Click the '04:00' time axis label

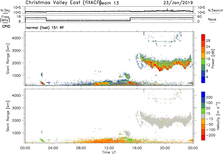[x=53, y=148]
